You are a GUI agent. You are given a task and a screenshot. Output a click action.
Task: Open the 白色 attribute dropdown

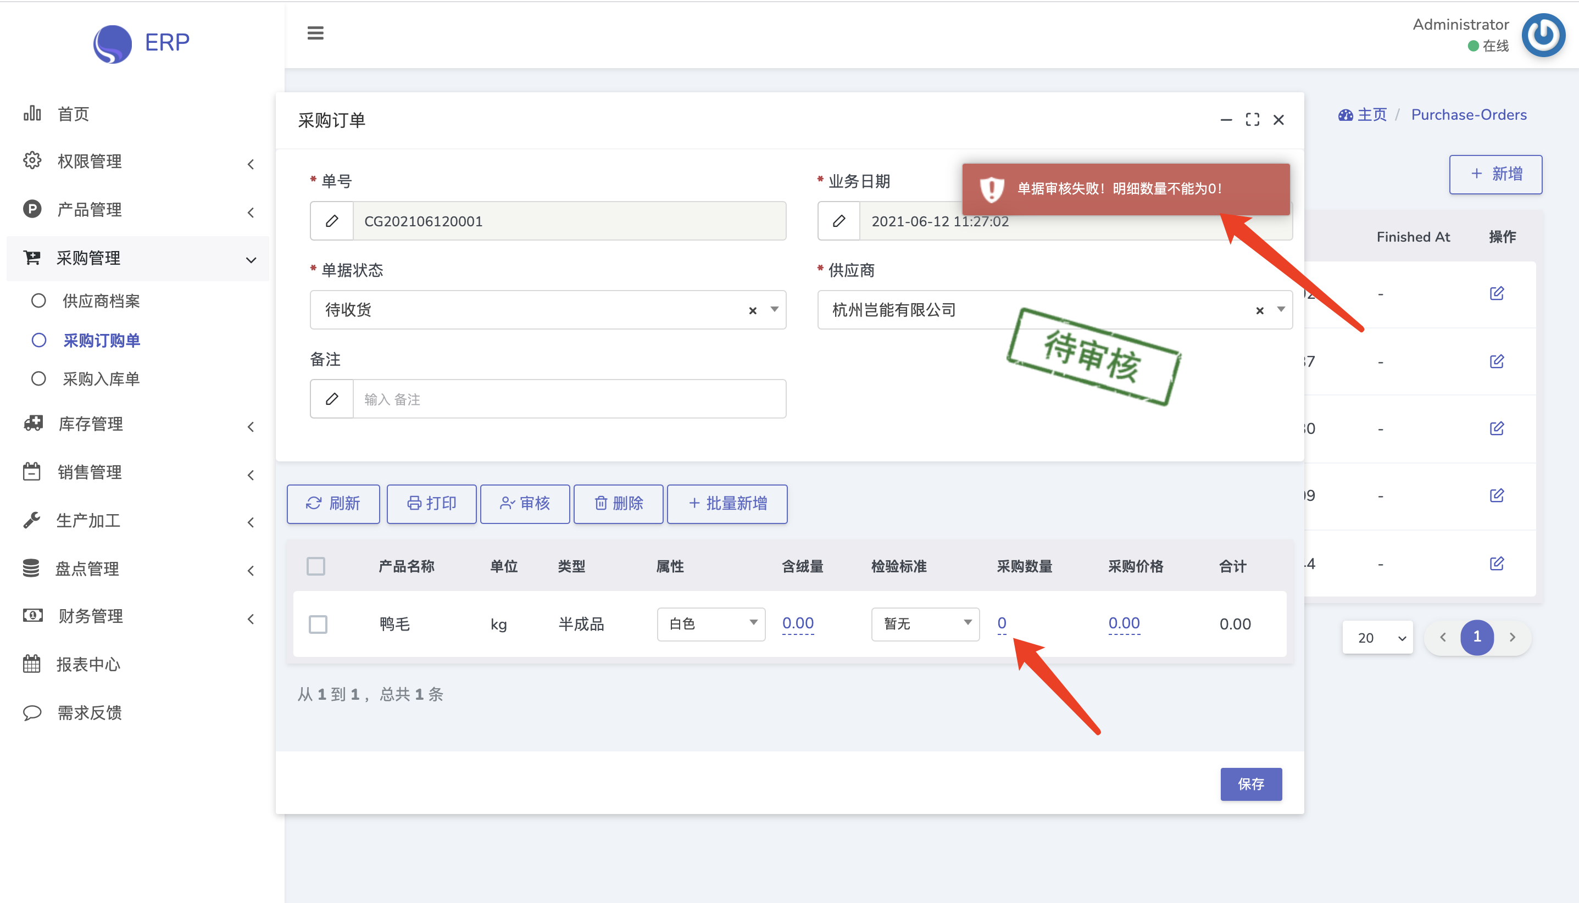711,624
